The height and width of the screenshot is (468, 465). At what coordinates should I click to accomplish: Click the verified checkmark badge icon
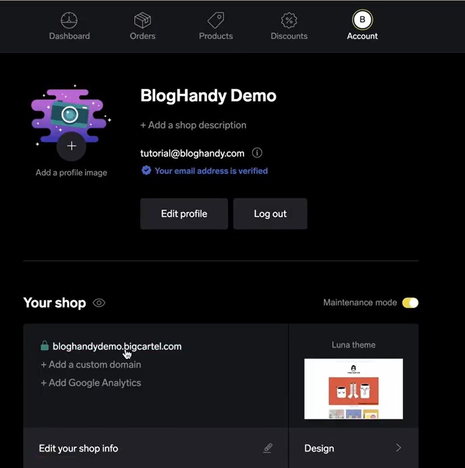146,170
